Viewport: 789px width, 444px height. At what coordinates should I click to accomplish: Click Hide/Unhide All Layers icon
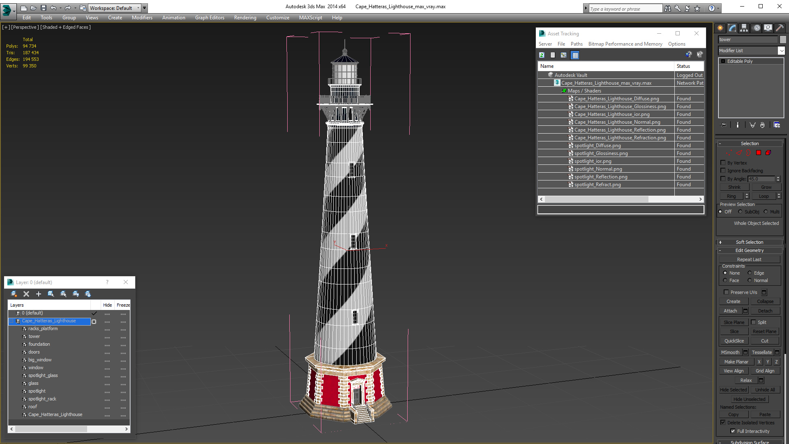[76, 294]
